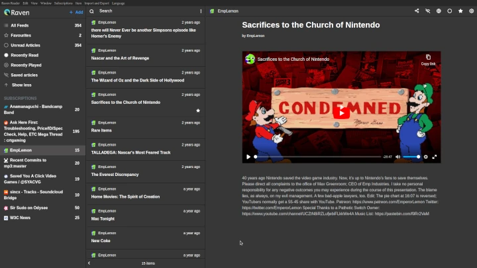Toggle read status with the circle icon
Image resolution: width=477 pixels, height=268 pixels.
[449, 11]
